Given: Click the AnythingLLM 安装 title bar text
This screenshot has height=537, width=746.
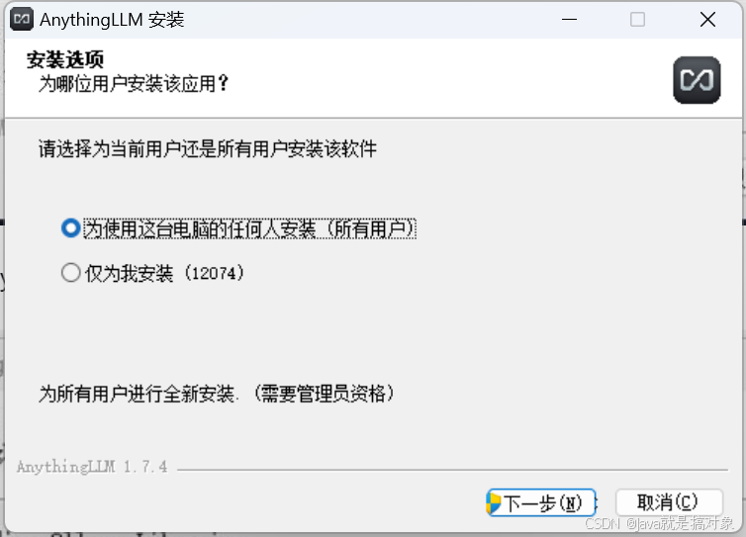Looking at the screenshot, I should [112, 20].
